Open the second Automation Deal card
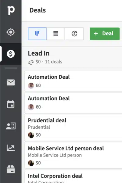The image size is (122, 183). (74, 103)
